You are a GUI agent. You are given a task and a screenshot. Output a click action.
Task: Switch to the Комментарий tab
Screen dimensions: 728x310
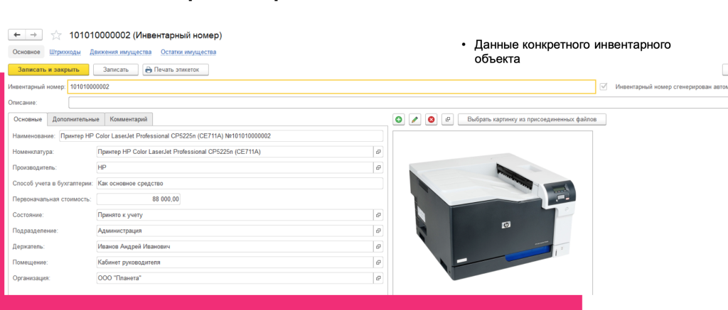[x=129, y=120]
